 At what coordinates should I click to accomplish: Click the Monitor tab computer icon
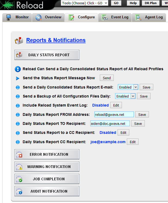tap(8, 17)
